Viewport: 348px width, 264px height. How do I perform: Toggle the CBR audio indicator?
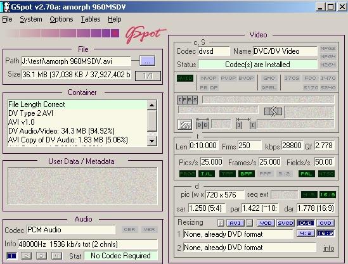tap(129, 229)
